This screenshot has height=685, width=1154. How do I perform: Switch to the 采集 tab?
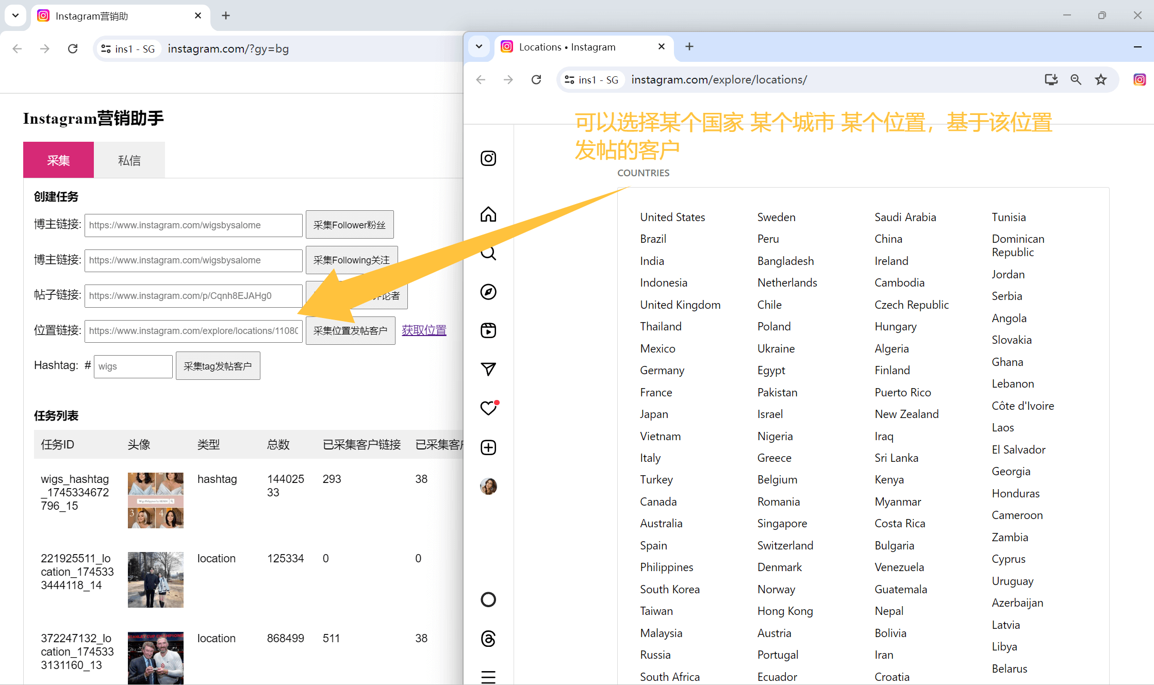tap(58, 160)
